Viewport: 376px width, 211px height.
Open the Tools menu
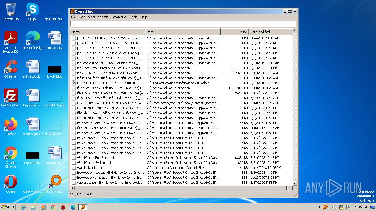coord(134,17)
